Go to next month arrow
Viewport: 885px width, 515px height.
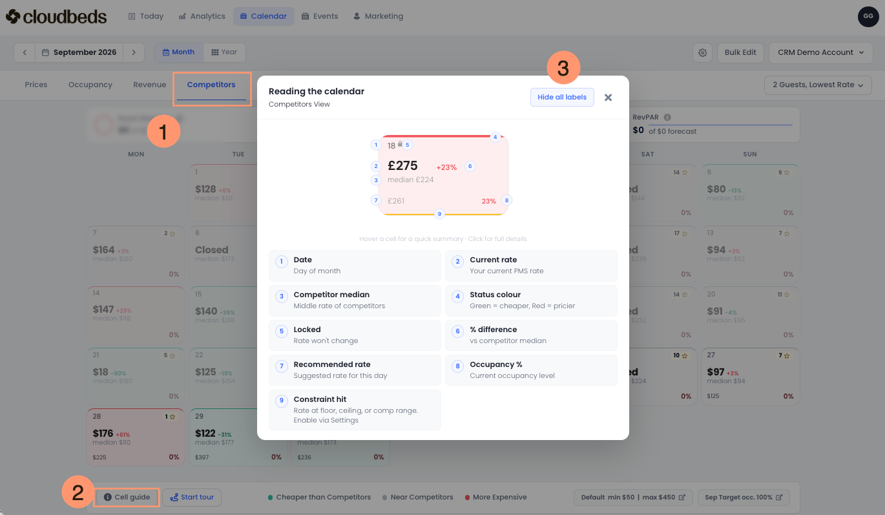tap(134, 52)
